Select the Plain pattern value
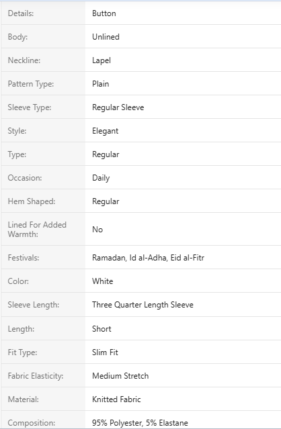Screen dimensions: 281x429 (101, 84)
